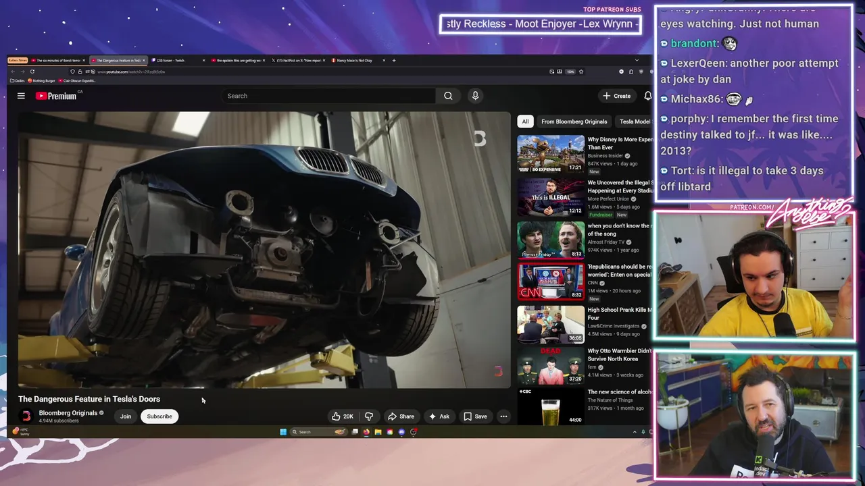Select From Bloomberg Originals chip
This screenshot has height=486, width=865.
coord(574,122)
